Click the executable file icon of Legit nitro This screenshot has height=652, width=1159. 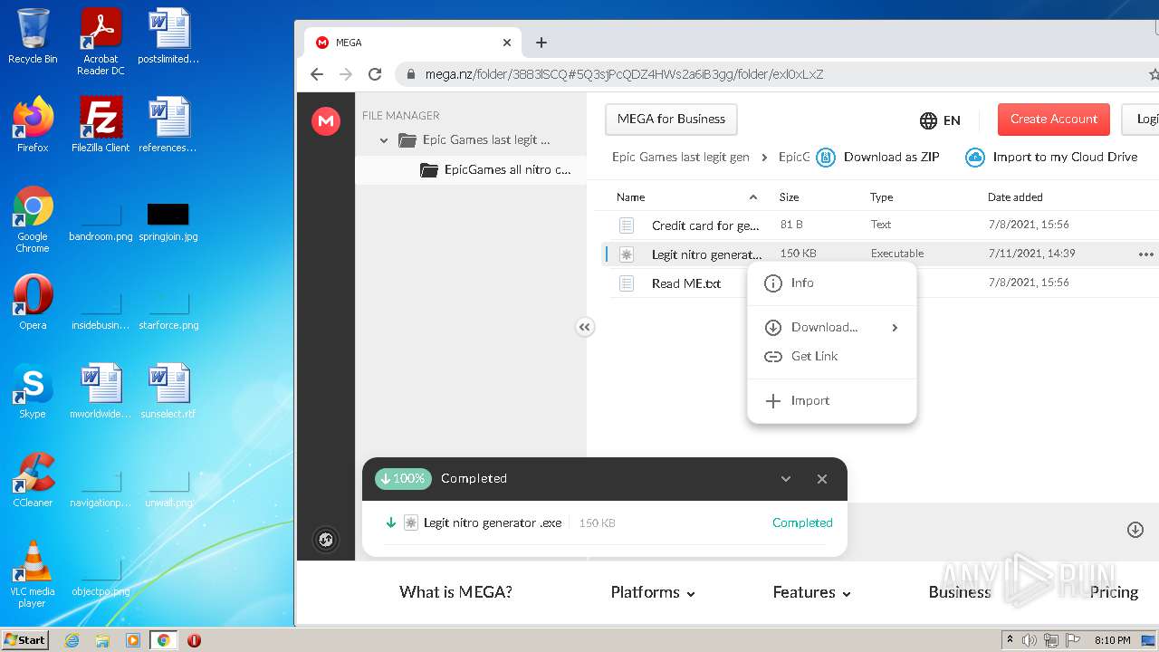pyautogui.click(x=627, y=254)
